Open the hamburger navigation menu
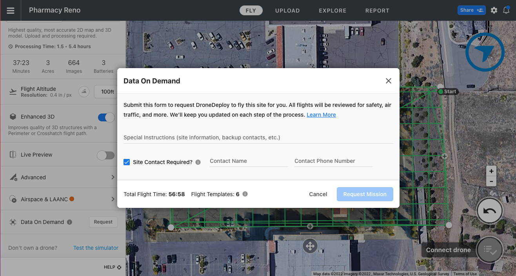 [10, 10]
